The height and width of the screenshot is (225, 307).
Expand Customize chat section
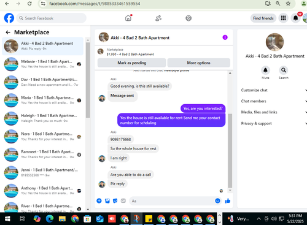coord(273,90)
